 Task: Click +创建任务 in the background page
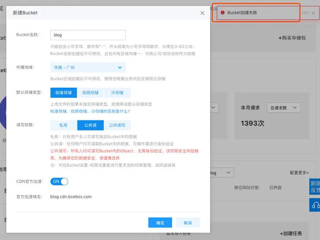(x=291, y=234)
